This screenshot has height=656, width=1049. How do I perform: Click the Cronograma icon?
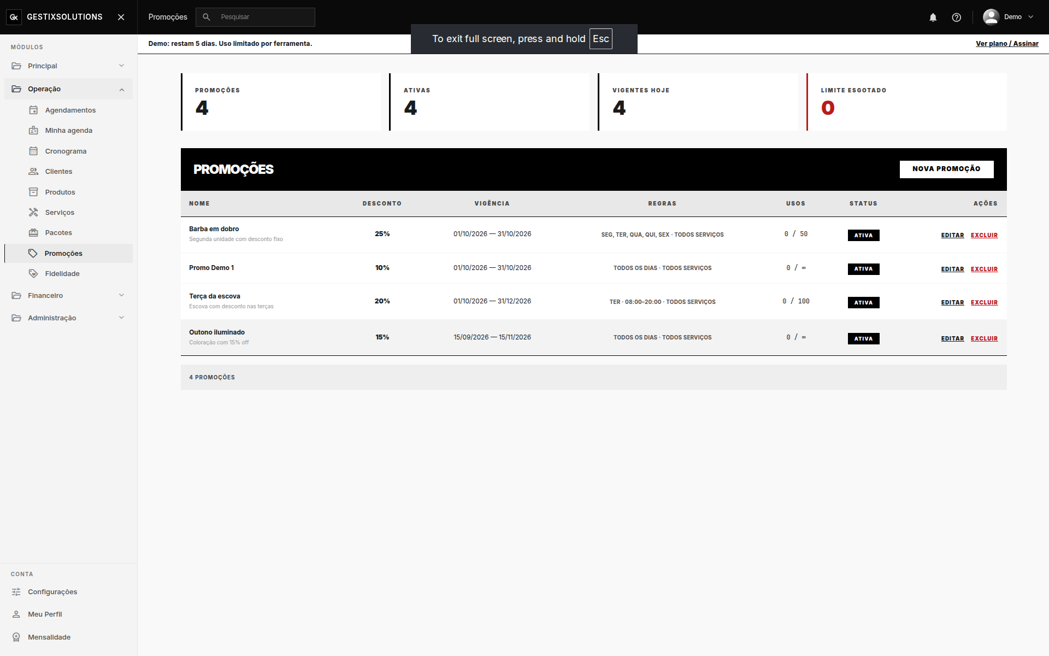(33, 151)
